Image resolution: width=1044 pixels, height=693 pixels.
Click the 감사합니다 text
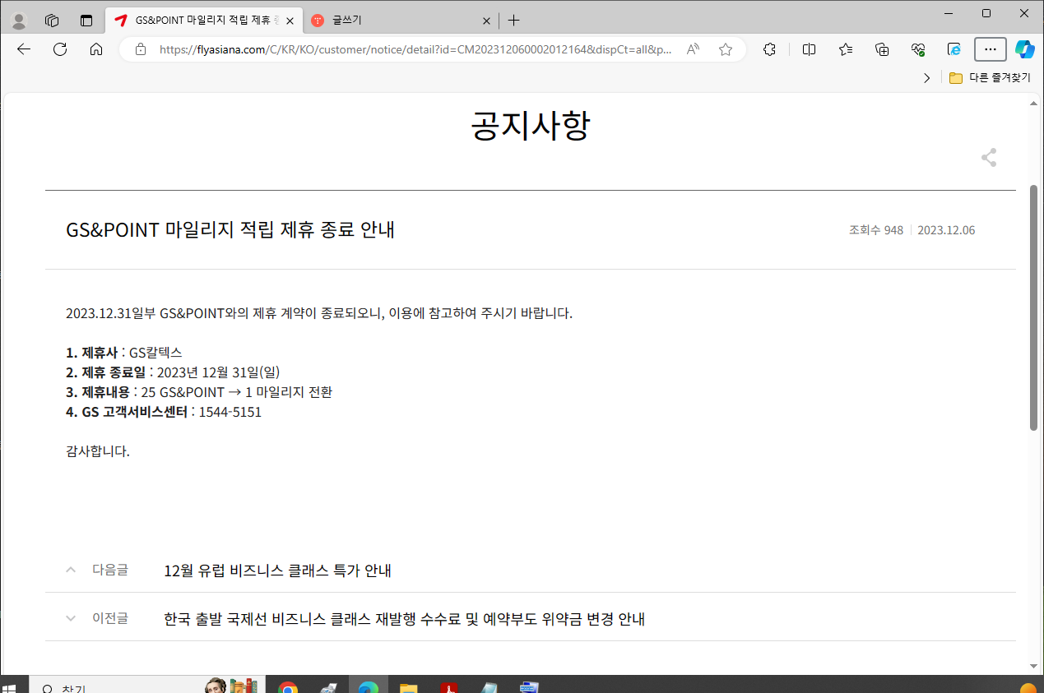pyautogui.click(x=98, y=451)
